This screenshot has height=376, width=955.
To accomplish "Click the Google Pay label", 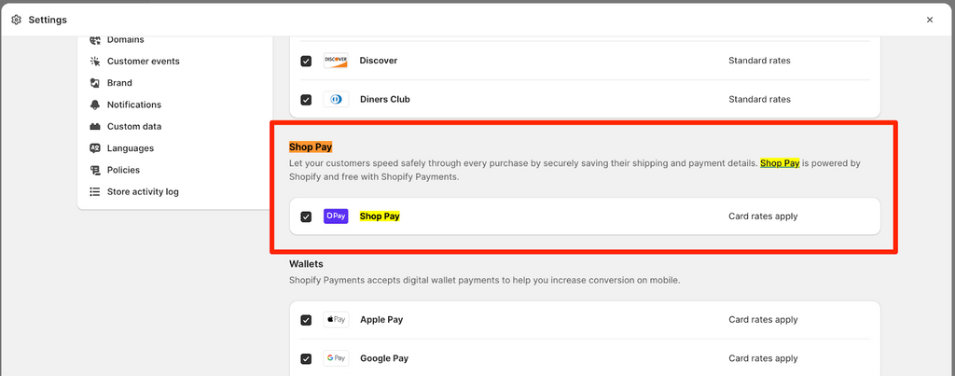I will click(x=384, y=359).
